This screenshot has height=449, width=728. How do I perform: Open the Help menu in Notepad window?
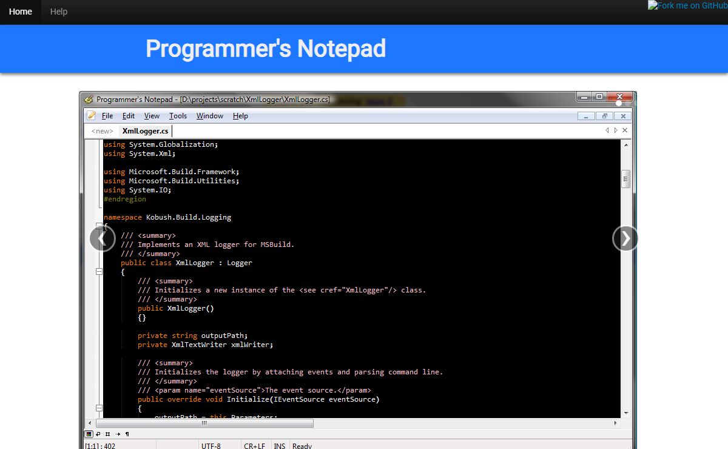click(240, 116)
